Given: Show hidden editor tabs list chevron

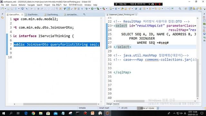Looking at the screenshot, I should [x=84, y=15].
